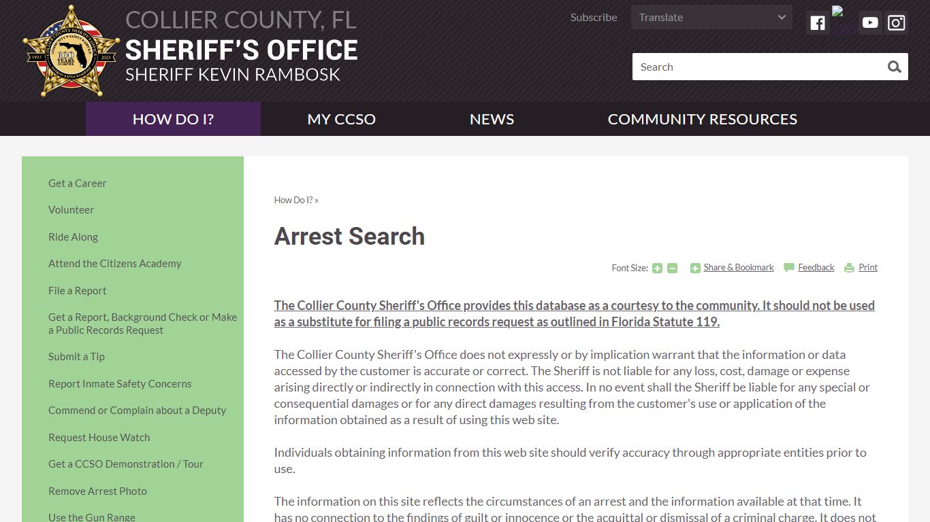Open the Community Resources menu
Screen dimensions: 930x522
(702, 119)
